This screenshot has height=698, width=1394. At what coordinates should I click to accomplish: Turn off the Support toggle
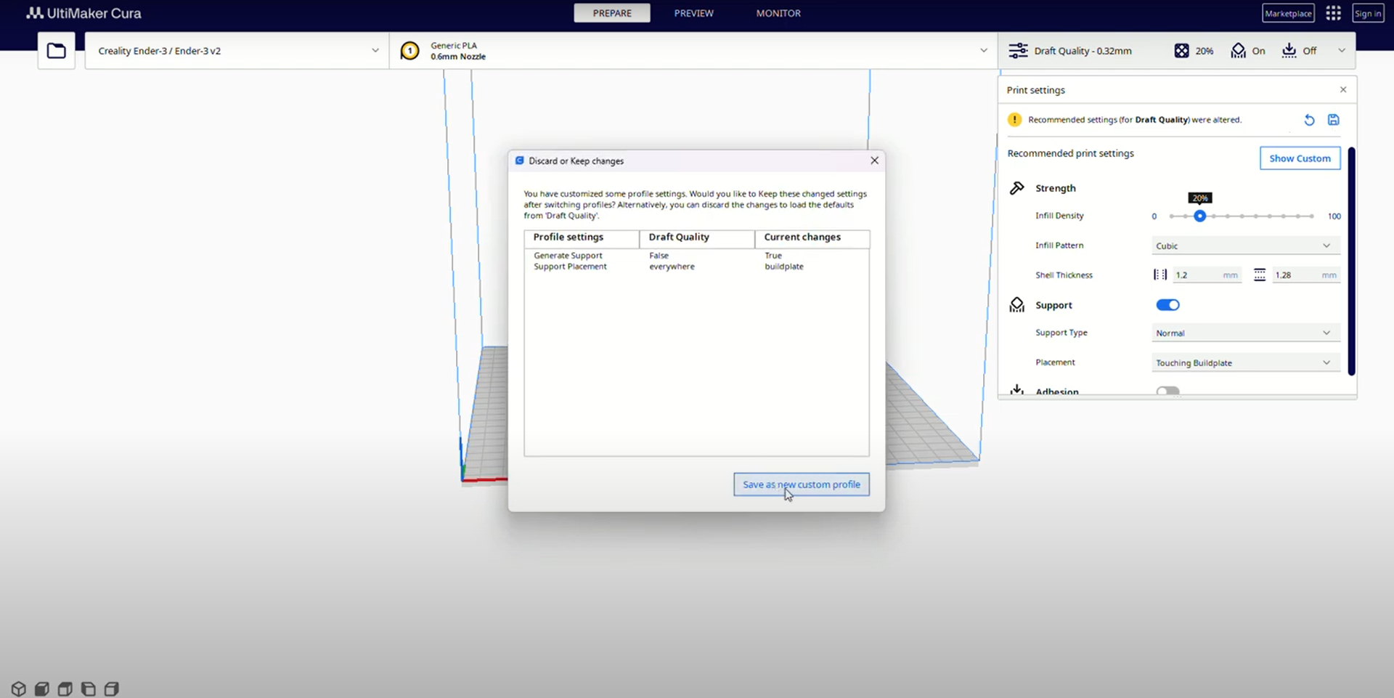(1167, 305)
